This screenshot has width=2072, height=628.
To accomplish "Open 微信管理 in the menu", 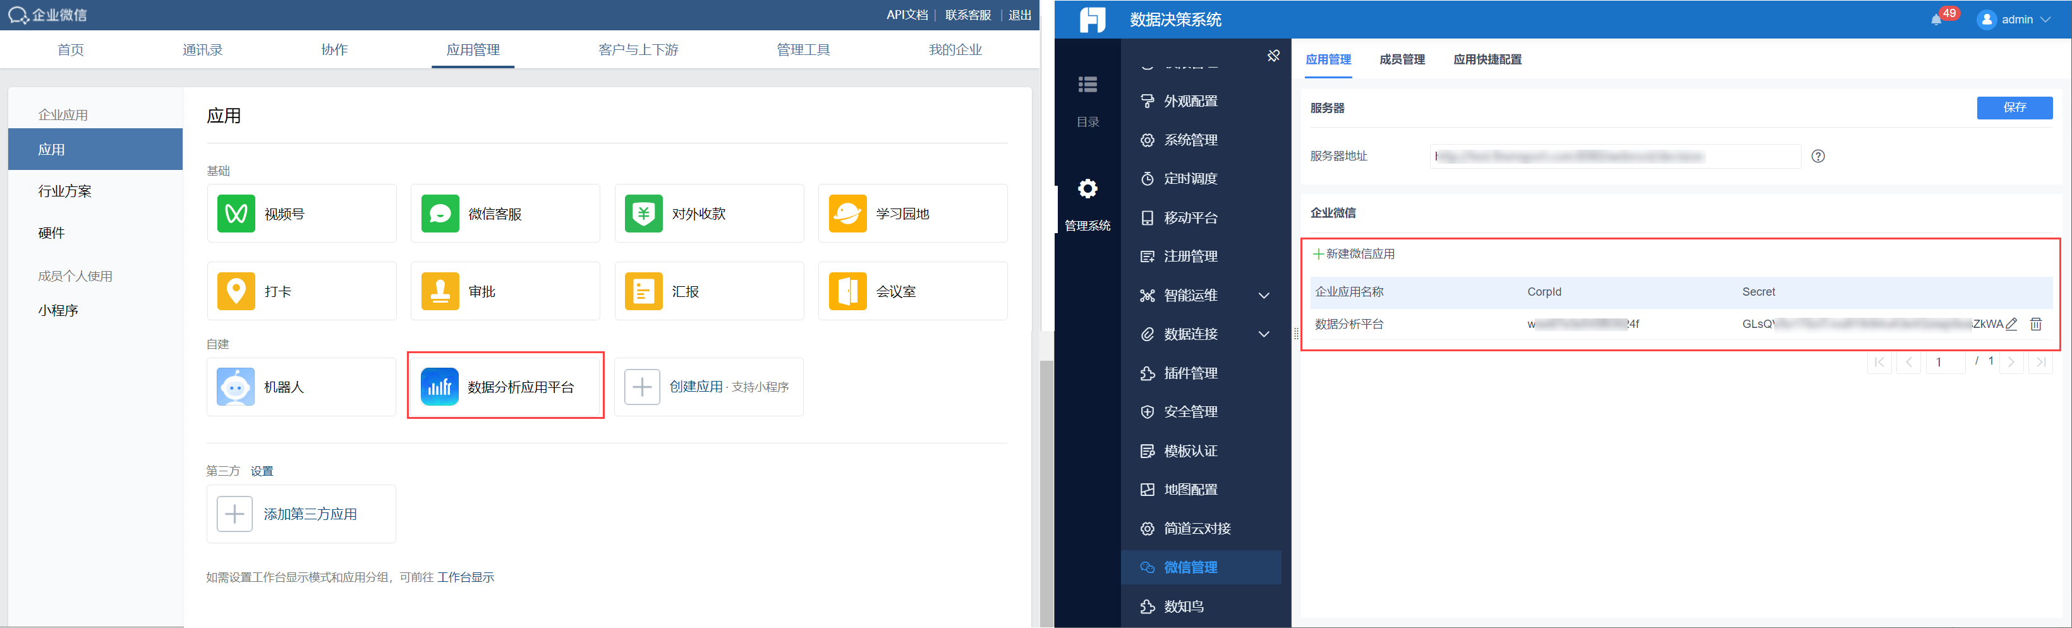I will click(x=1201, y=568).
